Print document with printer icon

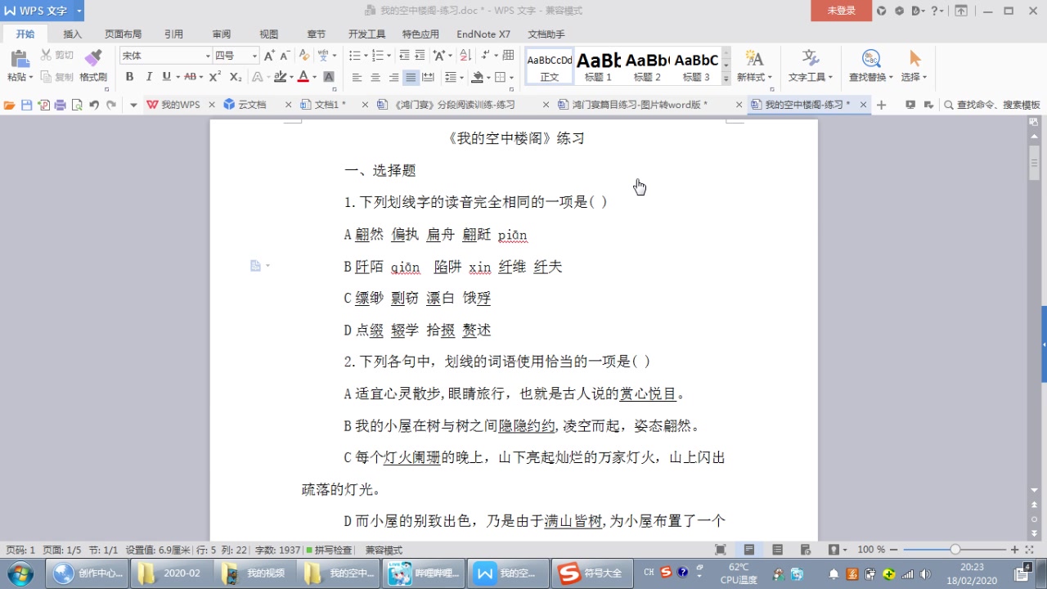click(x=60, y=105)
